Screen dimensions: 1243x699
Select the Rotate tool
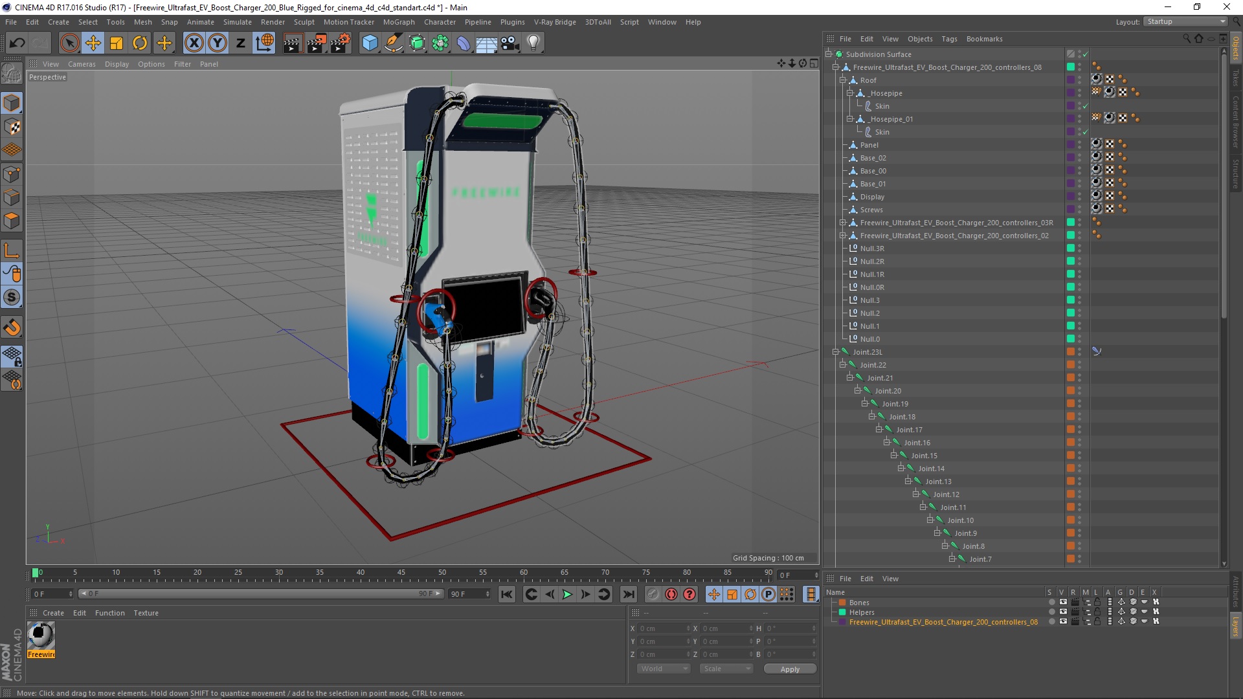(x=140, y=43)
